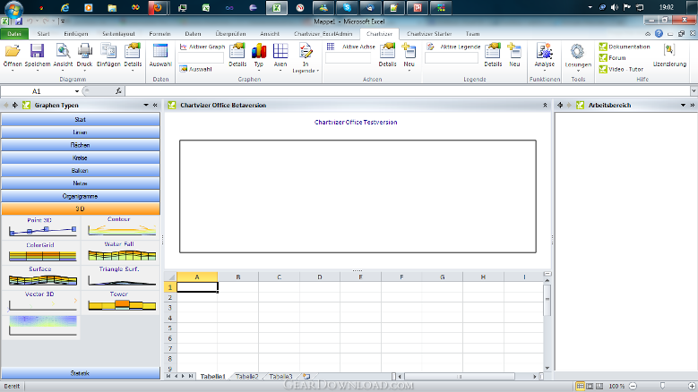Open Graphen Typen panel options dropdown

pos(146,106)
